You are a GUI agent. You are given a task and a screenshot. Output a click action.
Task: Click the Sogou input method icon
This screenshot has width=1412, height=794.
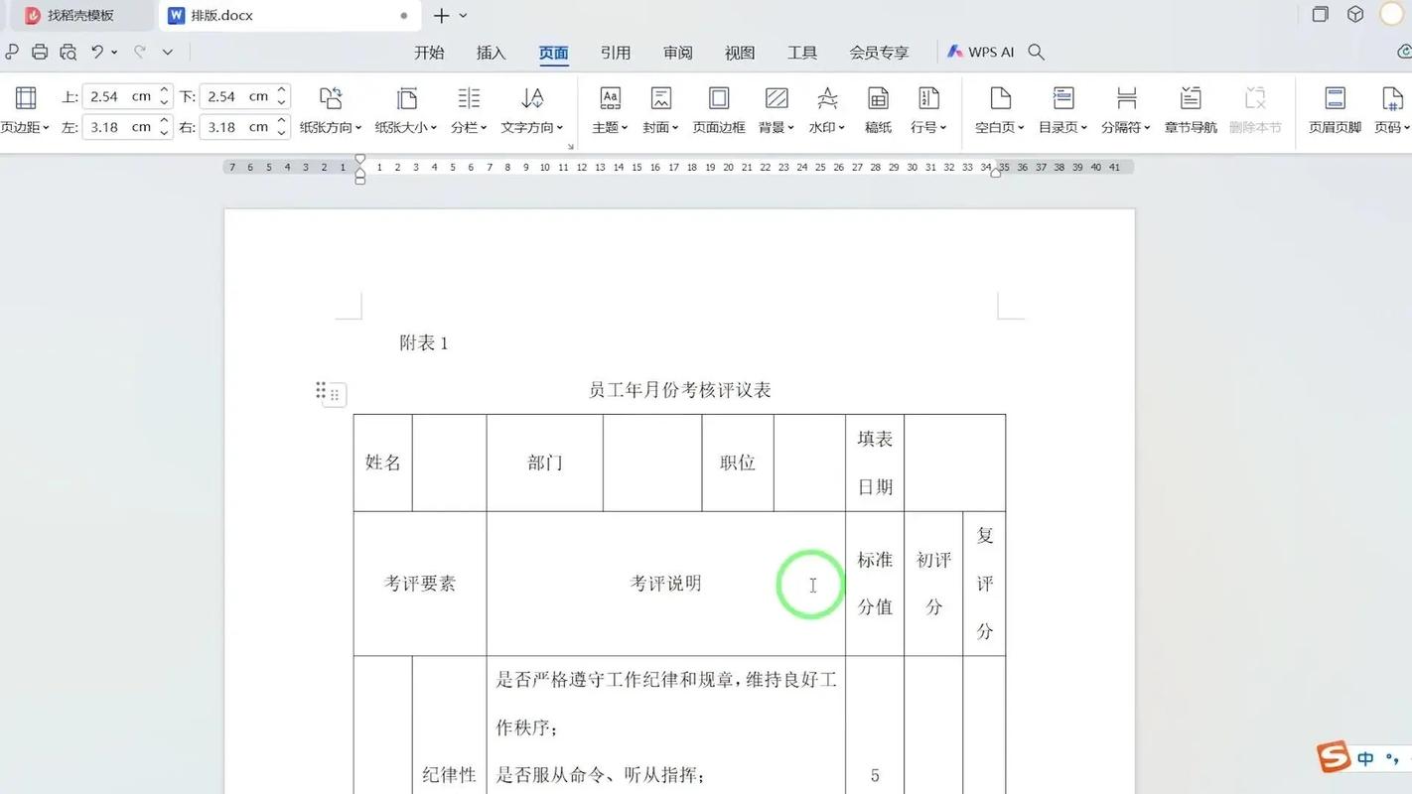tap(1335, 757)
